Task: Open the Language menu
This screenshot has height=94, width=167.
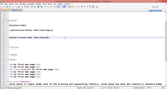Action: click(31, 4)
